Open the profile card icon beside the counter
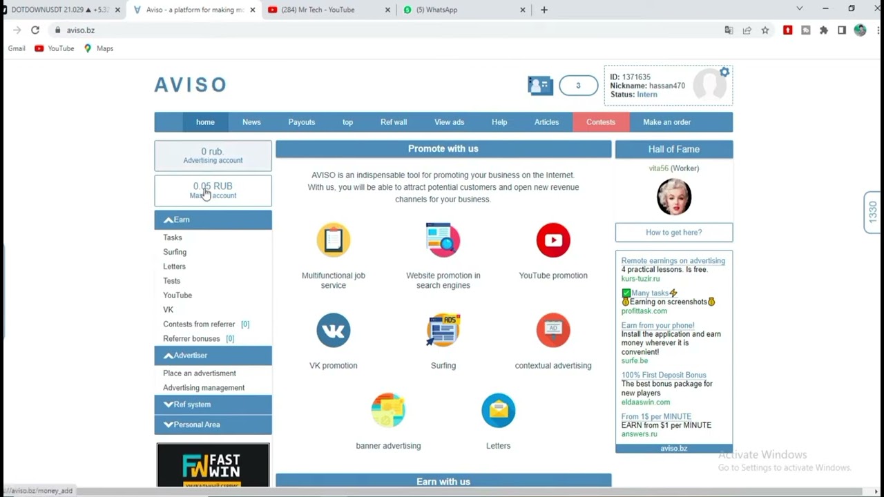 pos(540,86)
